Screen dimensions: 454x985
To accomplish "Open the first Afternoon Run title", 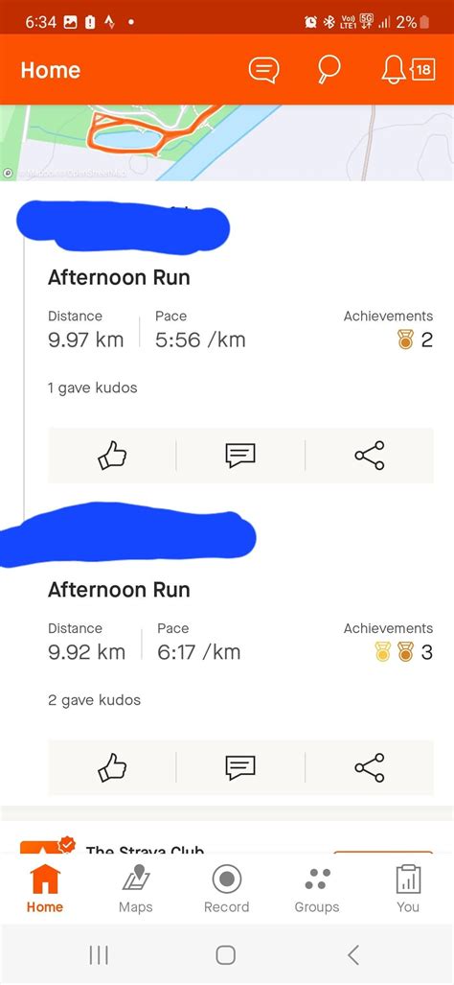I will (x=119, y=277).
